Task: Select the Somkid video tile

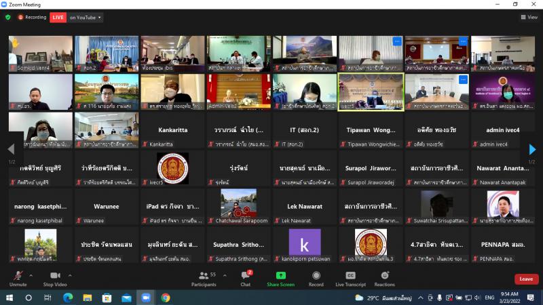Action: pyautogui.click(x=41, y=54)
